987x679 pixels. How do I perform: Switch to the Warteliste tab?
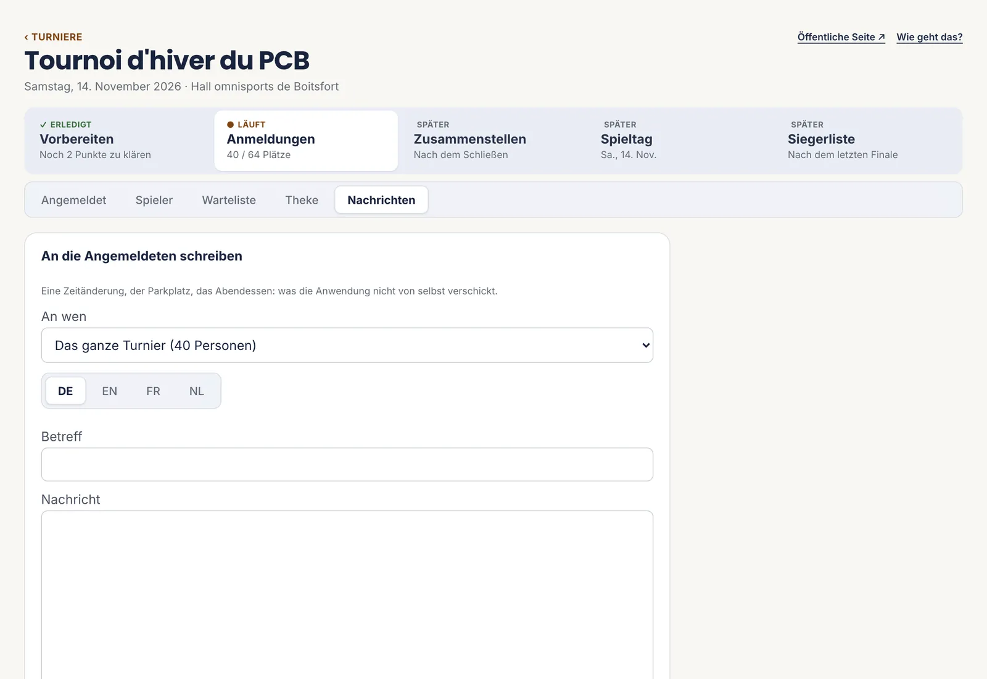[229, 200]
